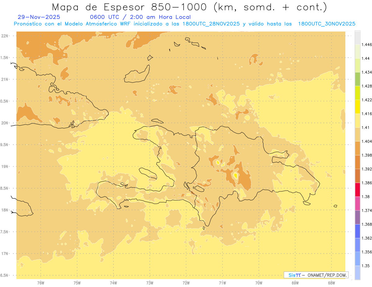
Task: Click the '19N' latitude label
Action: 4,167
